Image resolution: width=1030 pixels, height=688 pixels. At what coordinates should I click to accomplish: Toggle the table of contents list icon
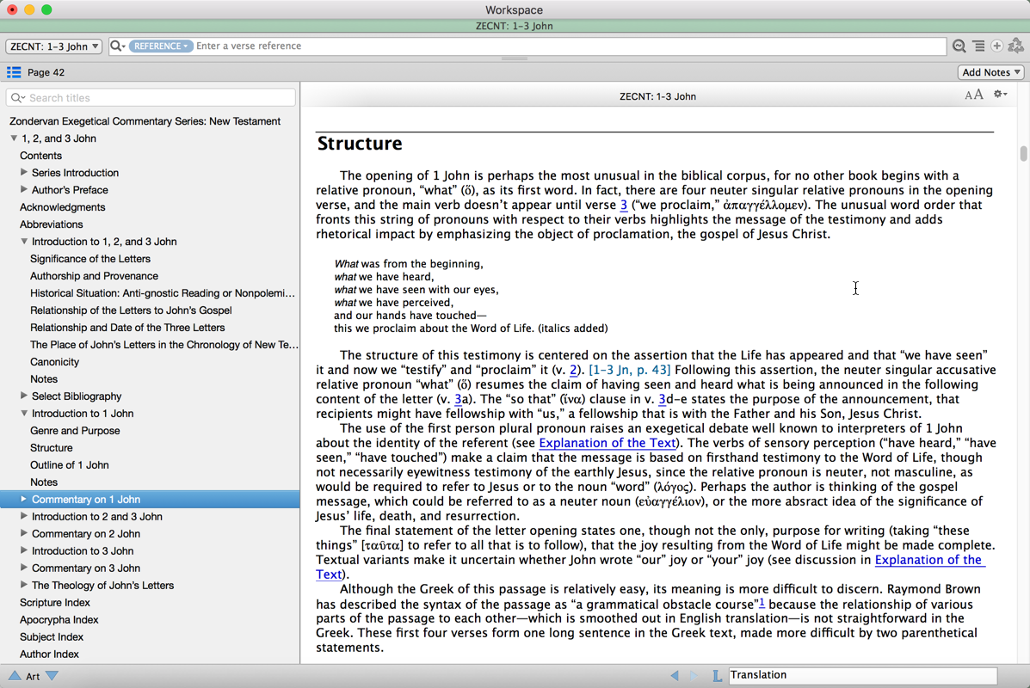tap(14, 72)
